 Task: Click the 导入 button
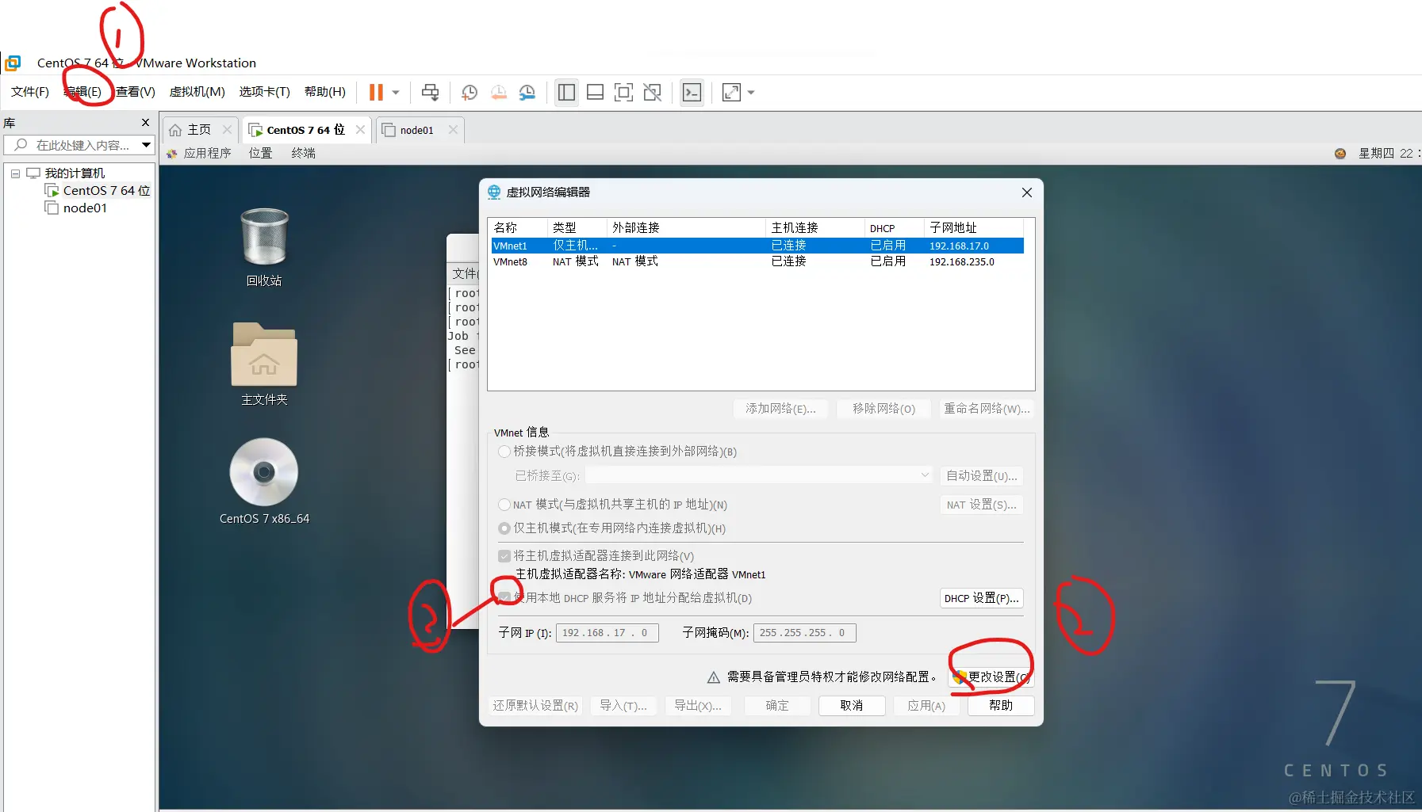click(623, 706)
